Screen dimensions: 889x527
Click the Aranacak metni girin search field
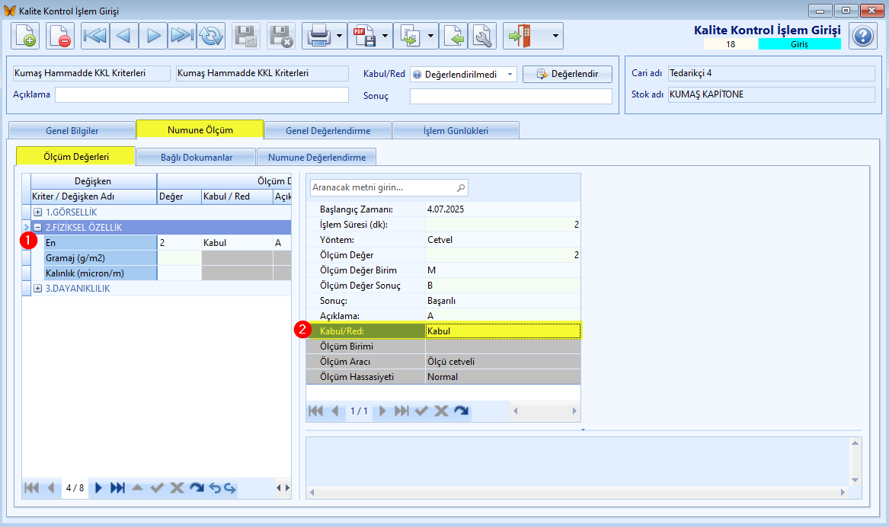(x=389, y=187)
